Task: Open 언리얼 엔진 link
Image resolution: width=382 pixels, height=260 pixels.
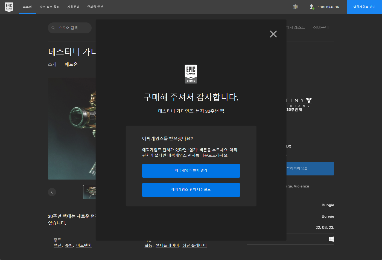Action: coord(95,7)
